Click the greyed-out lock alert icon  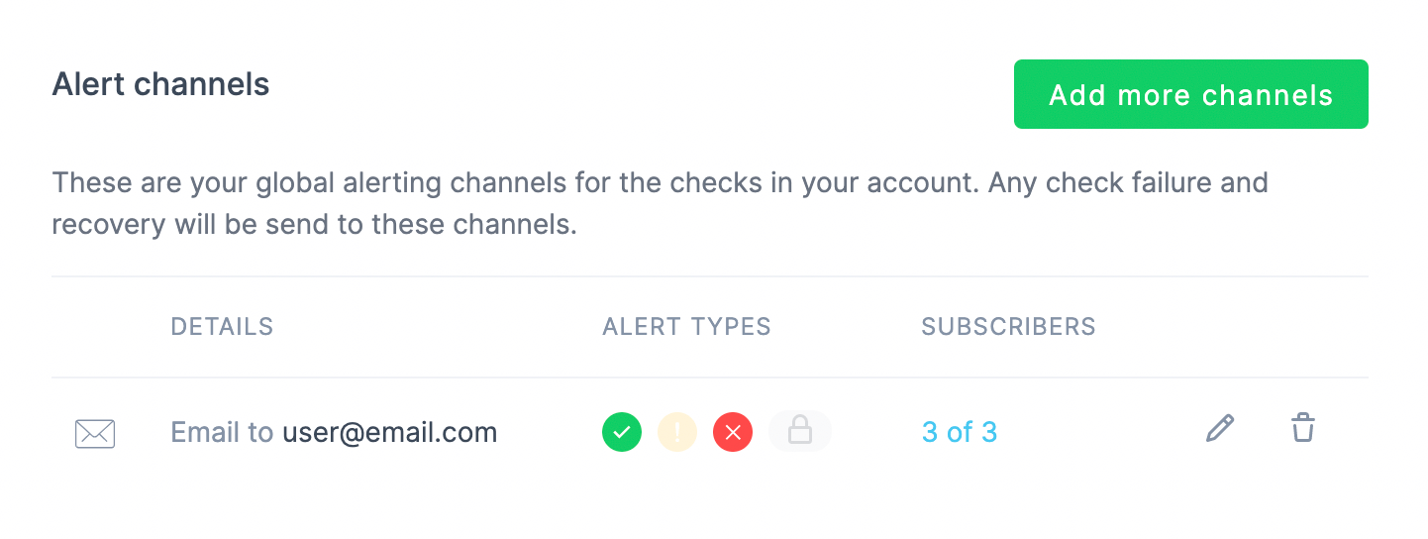click(799, 432)
